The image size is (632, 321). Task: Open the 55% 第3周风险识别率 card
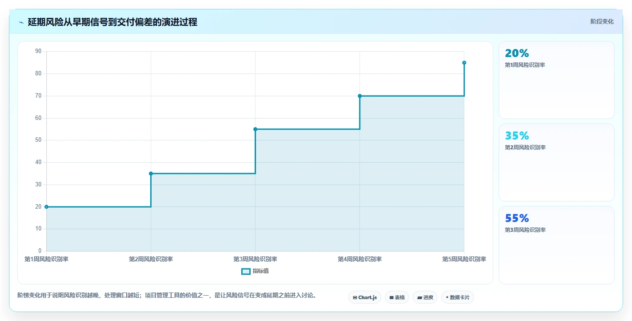pyautogui.click(x=556, y=245)
